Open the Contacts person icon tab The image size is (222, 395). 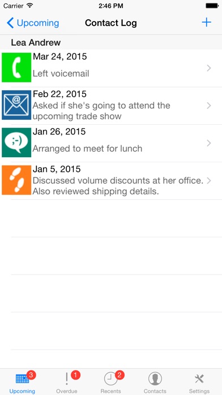(x=155, y=383)
